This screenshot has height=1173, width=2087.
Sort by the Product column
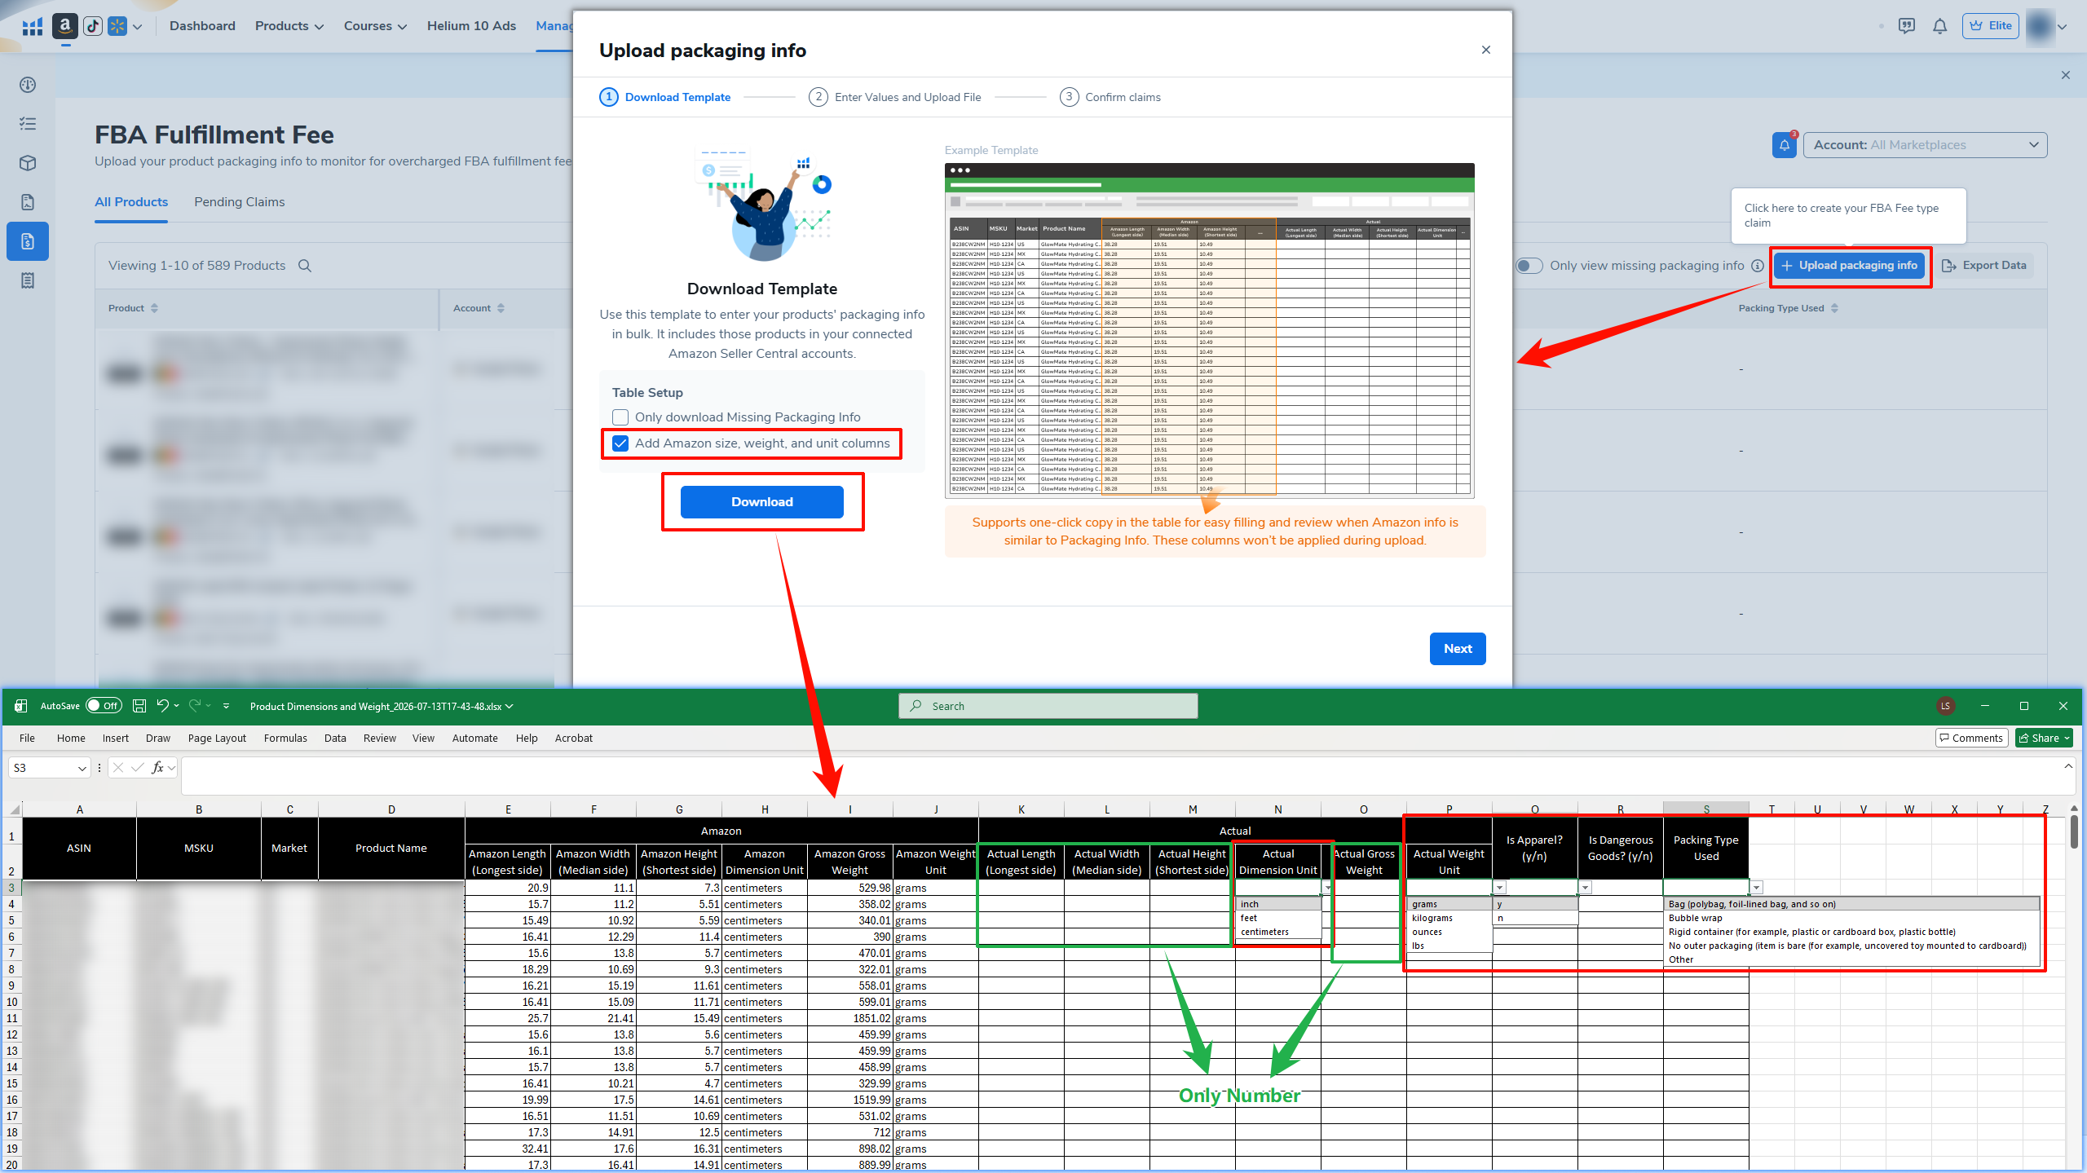[134, 308]
